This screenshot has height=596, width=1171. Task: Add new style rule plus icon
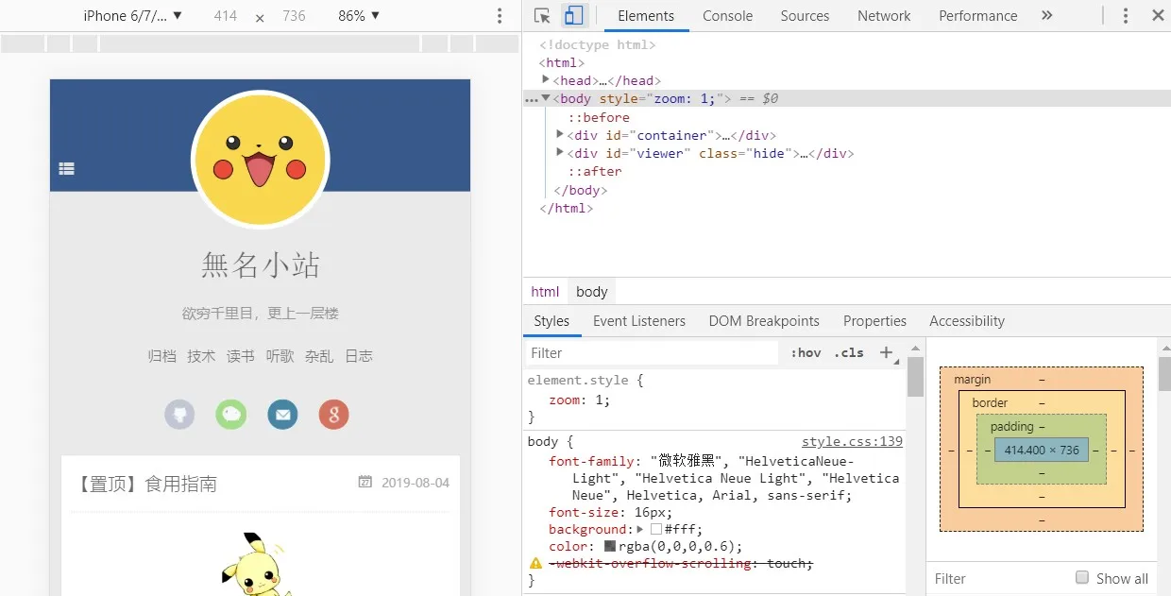tap(886, 352)
